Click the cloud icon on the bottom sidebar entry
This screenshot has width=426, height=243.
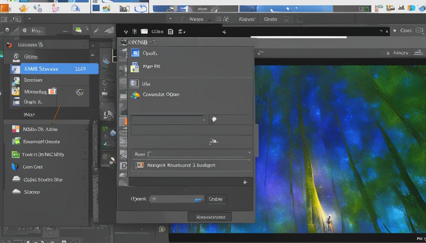click(x=16, y=192)
